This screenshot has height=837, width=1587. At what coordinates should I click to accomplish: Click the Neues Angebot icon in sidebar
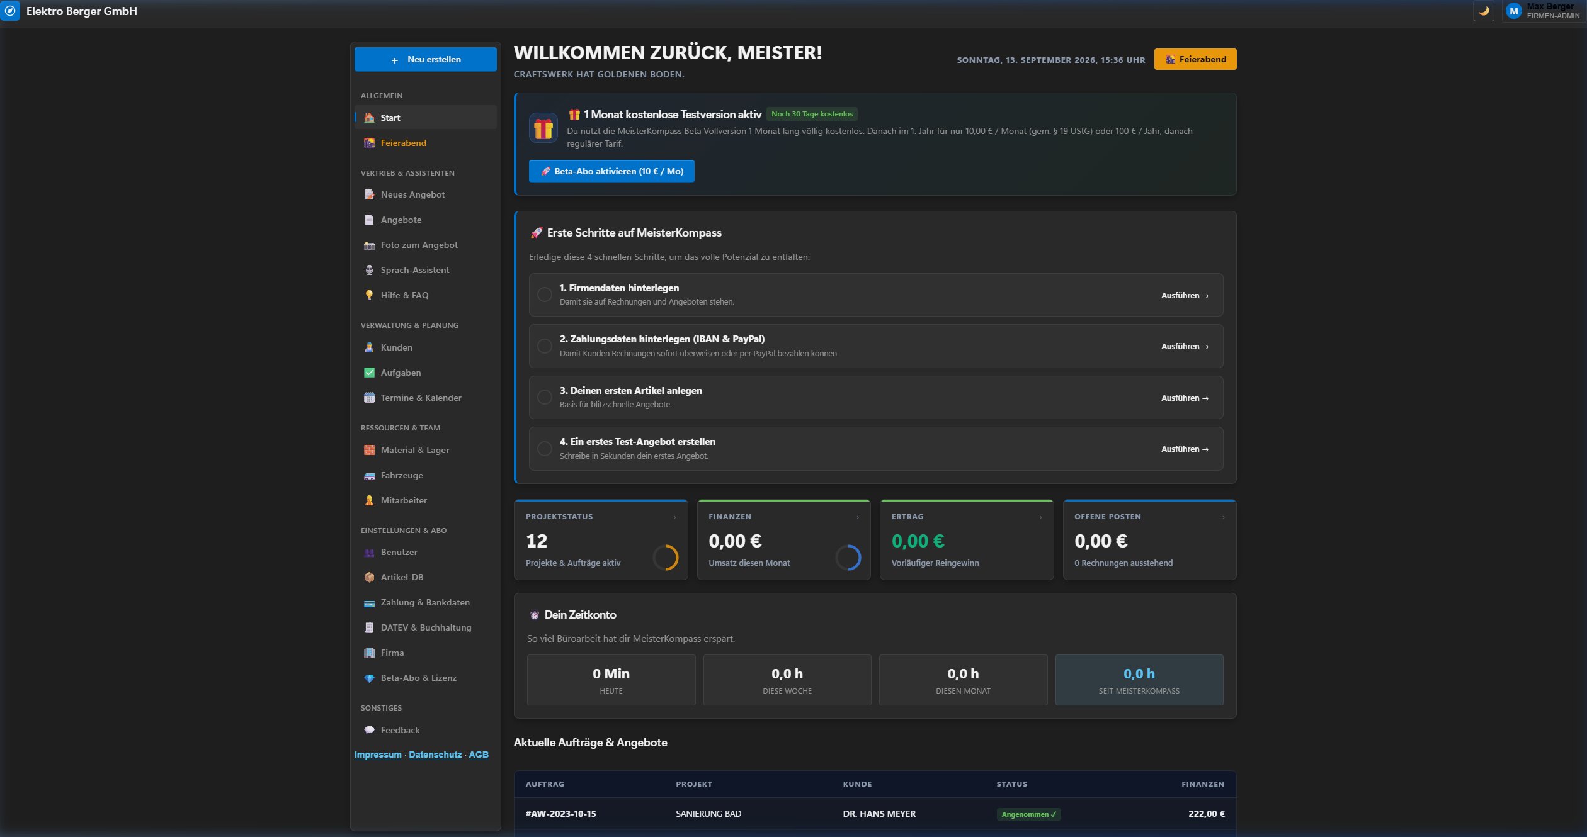(x=369, y=194)
